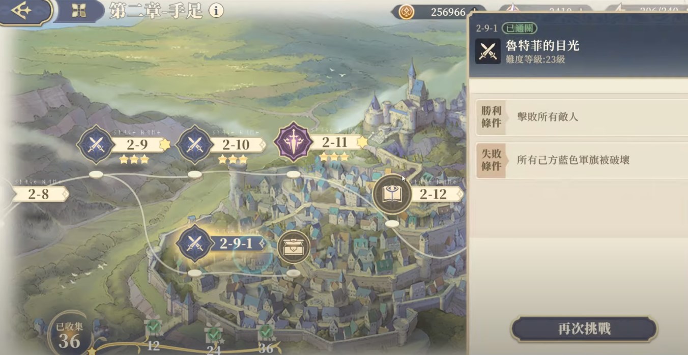Click the 2-10 stage name banner

236,145
